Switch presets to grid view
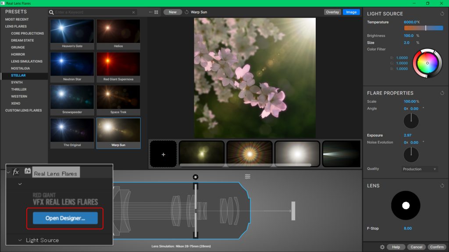Screen dimensions: 449x252 click(156, 12)
